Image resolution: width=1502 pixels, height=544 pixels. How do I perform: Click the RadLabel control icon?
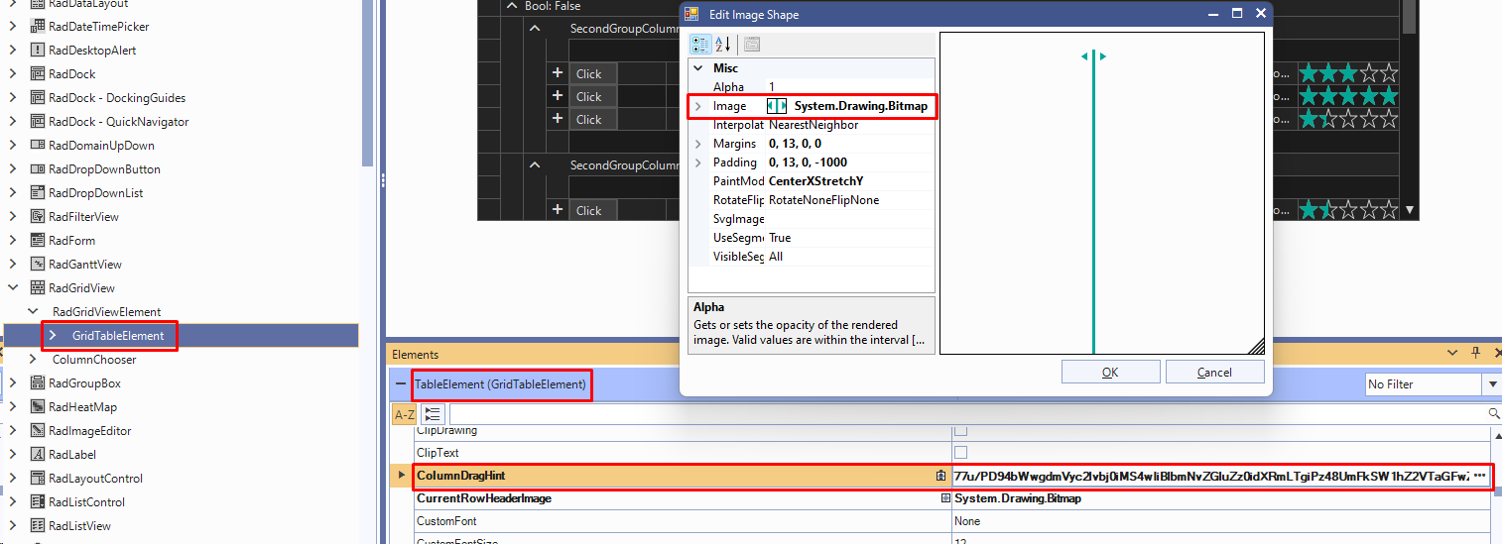point(38,455)
